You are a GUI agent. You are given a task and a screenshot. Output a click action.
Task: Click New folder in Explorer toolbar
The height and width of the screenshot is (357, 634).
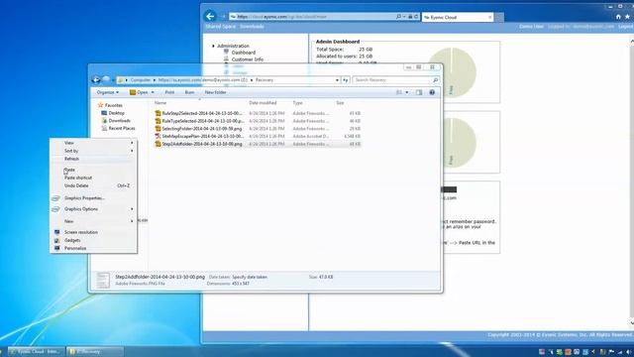click(216, 92)
